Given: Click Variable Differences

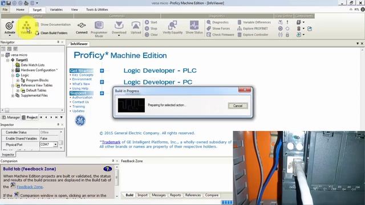Looking at the screenshot, I should pos(254,22).
